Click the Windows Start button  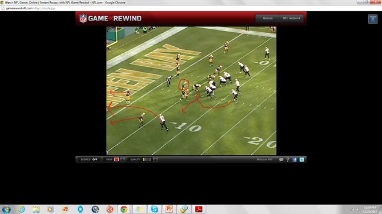click(x=6, y=209)
